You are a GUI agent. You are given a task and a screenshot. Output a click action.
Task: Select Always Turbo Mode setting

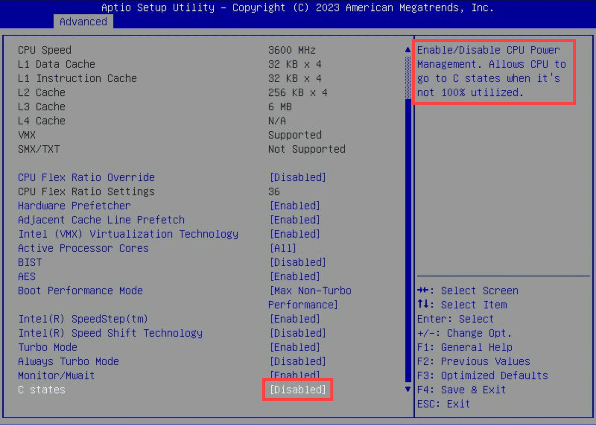69,361
